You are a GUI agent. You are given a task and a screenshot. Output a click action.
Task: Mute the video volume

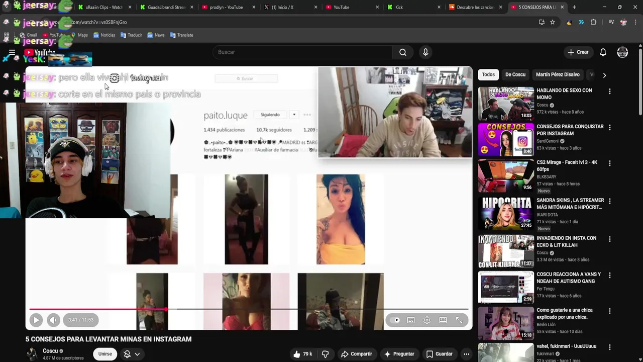53,320
